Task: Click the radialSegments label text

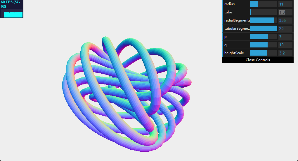Action: pyautogui.click(x=237, y=20)
